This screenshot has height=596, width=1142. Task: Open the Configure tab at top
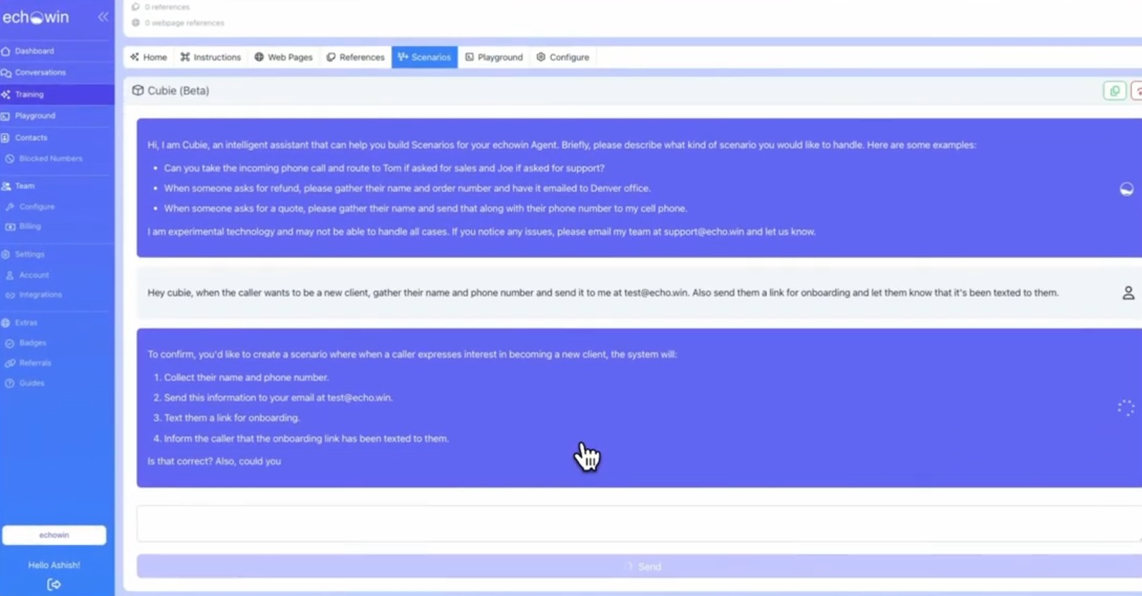[x=563, y=57]
